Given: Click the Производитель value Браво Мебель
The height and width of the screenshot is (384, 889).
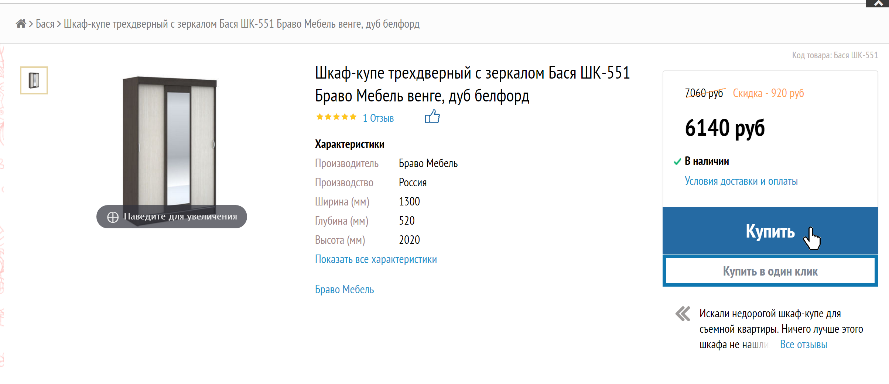Looking at the screenshot, I should pyautogui.click(x=428, y=163).
